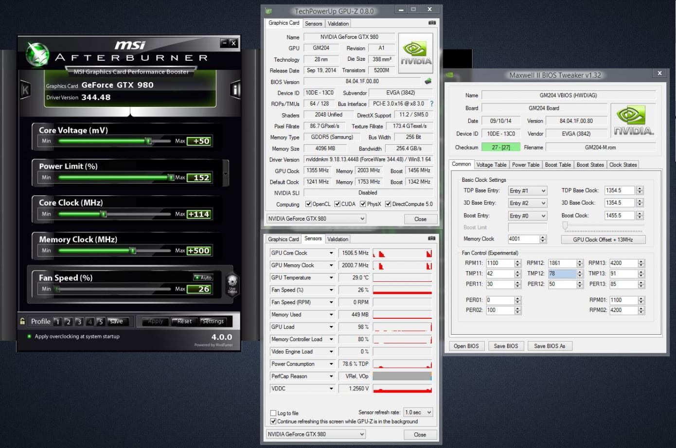Click the Afterburner Reset button

(x=184, y=321)
